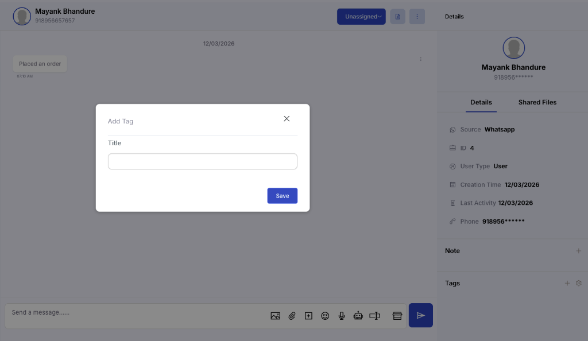
Task: Click the Placed an order message bubble
Action: coord(40,64)
